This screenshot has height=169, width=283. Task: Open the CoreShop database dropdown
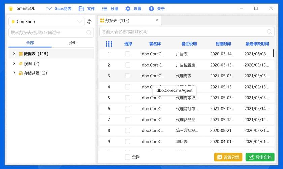(46, 22)
